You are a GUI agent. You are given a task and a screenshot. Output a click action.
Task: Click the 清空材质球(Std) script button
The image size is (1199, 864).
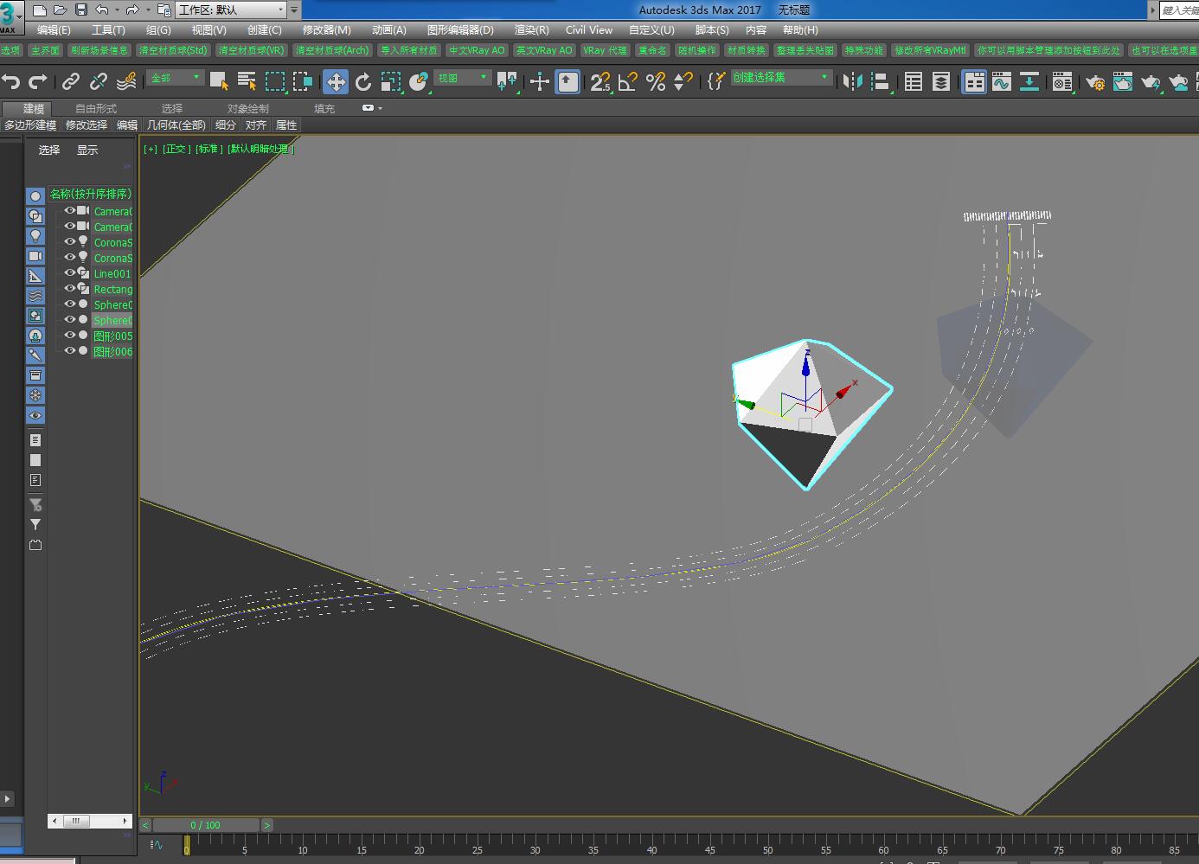173,50
